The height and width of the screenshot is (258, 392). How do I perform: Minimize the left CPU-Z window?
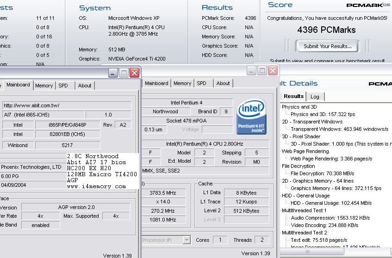click(x=113, y=73)
